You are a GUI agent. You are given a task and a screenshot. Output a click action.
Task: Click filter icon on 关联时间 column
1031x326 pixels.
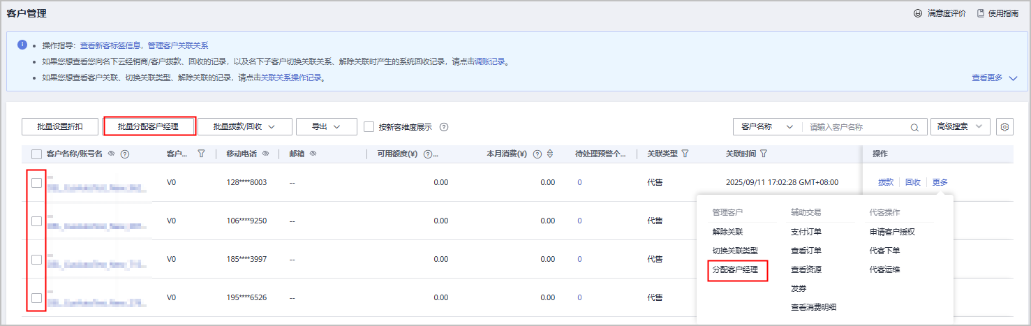pos(764,154)
